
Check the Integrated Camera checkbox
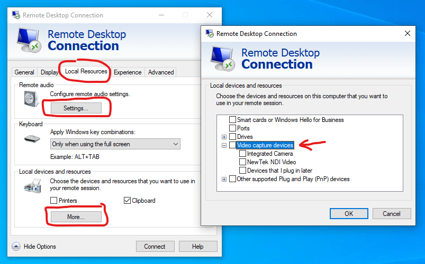[x=243, y=154]
